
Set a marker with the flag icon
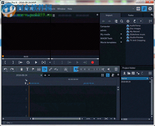pyautogui.click(x=33, y=69)
